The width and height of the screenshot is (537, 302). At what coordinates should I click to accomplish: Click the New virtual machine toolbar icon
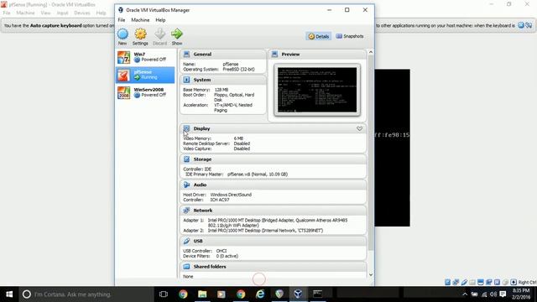[x=123, y=34]
